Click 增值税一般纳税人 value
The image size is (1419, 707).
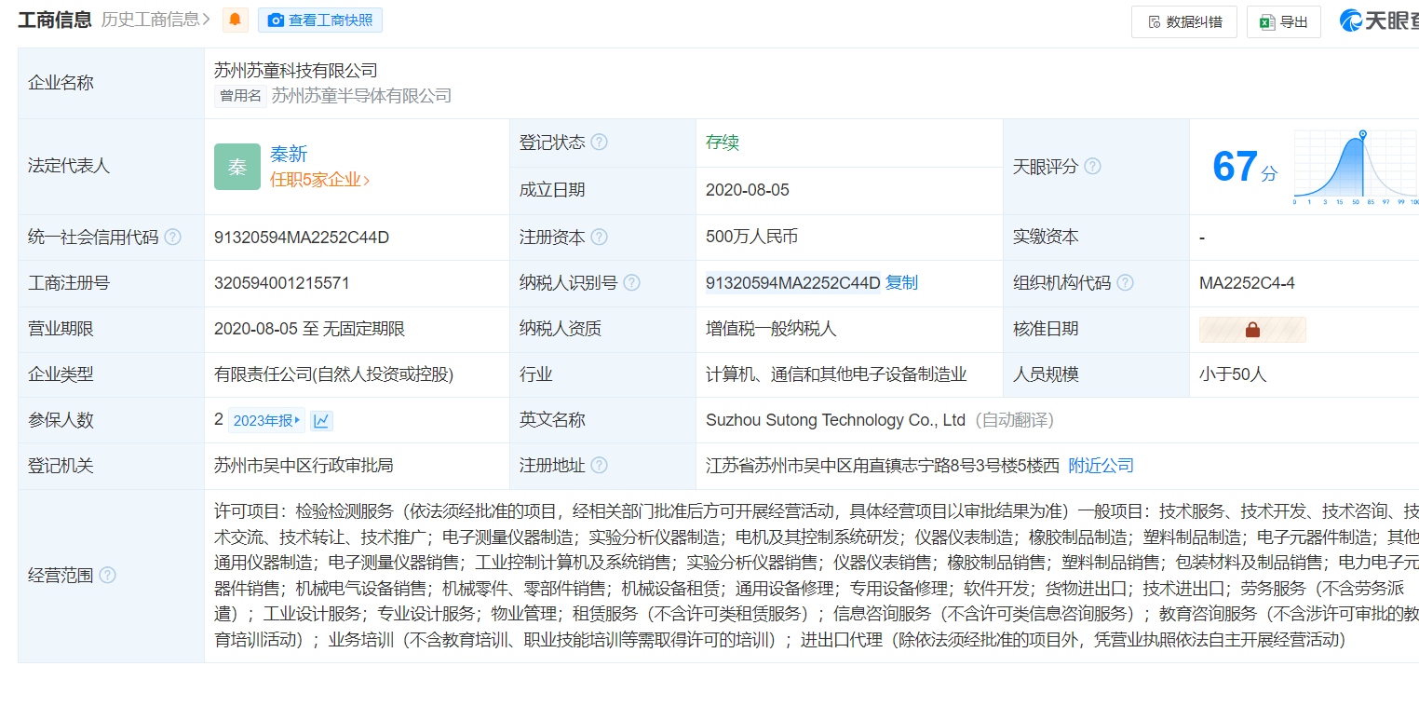771,329
